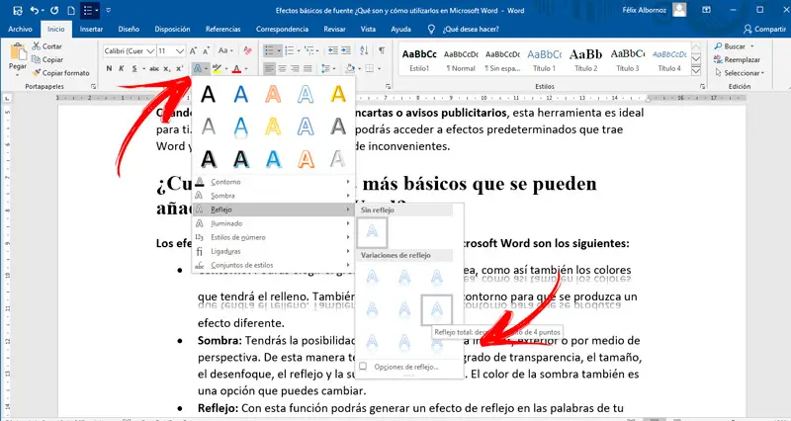Open the Contorno submenu
The width and height of the screenshot is (791, 421).
[273, 182]
